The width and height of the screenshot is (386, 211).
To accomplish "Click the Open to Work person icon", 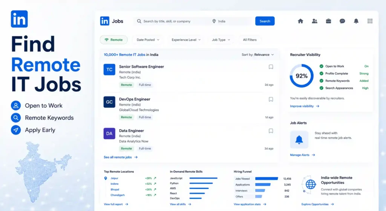I will (x=16, y=105).
